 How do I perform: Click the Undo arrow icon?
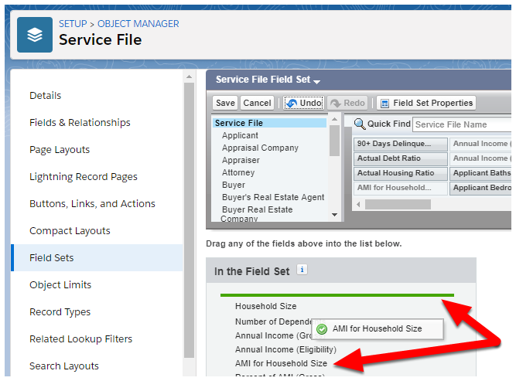point(292,104)
